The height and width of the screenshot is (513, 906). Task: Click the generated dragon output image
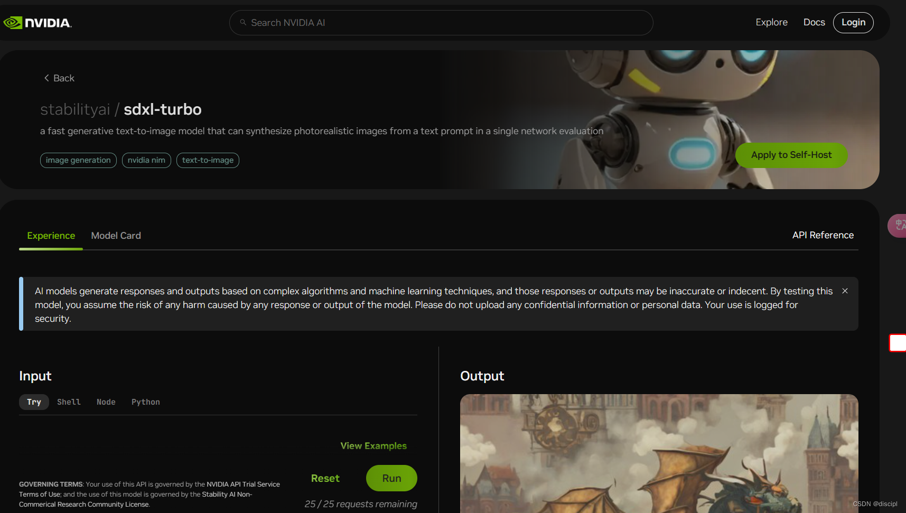pos(659,453)
